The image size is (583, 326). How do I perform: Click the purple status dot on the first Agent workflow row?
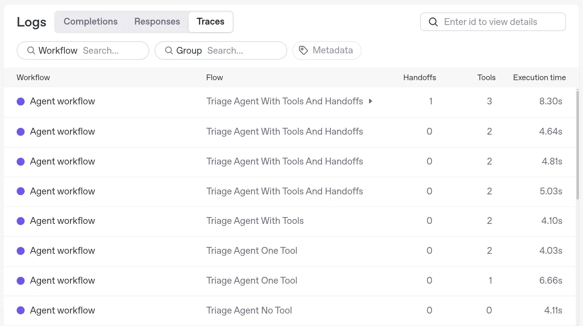point(21,101)
